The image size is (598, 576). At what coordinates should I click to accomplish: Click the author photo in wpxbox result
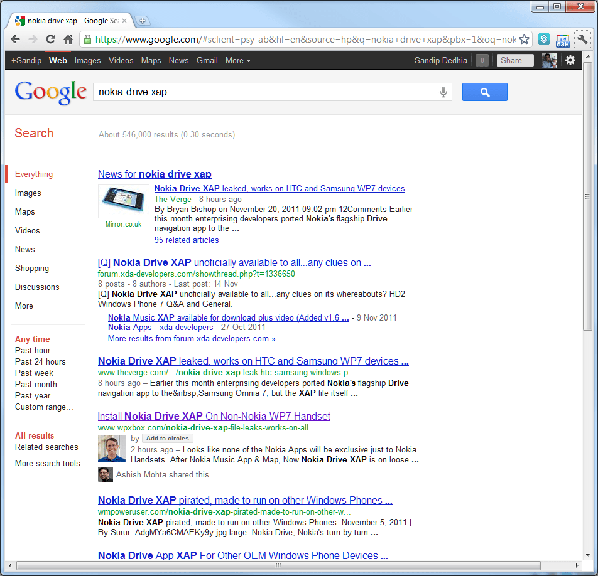coord(112,449)
